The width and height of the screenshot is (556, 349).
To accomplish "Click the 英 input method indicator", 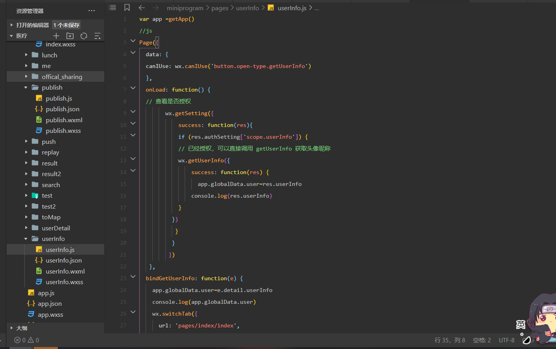I will click(521, 325).
